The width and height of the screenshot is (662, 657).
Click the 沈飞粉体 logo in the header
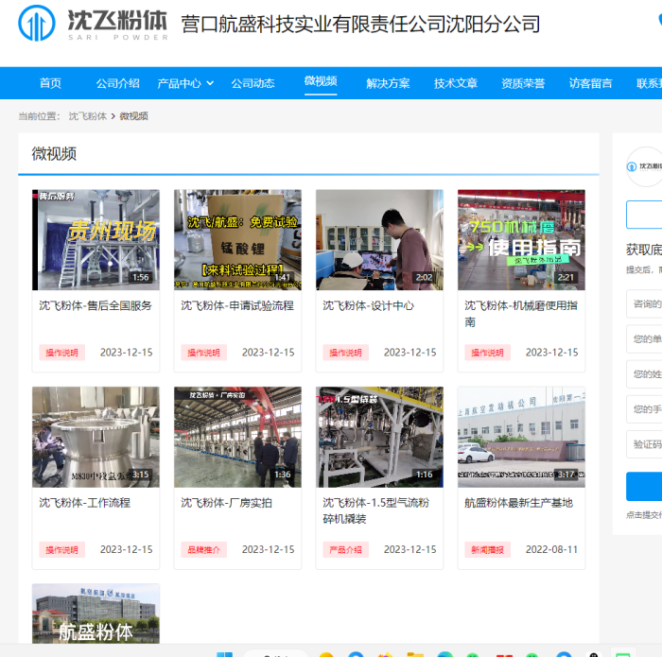click(x=93, y=24)
